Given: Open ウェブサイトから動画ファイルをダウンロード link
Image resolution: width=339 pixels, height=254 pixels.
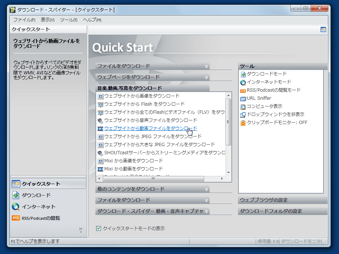Looking at the screenshot, I should 151,128.
